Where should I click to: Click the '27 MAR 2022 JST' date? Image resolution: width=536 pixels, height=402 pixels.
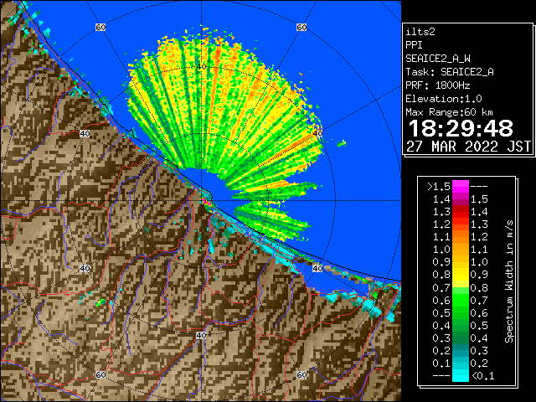point(468,147)
